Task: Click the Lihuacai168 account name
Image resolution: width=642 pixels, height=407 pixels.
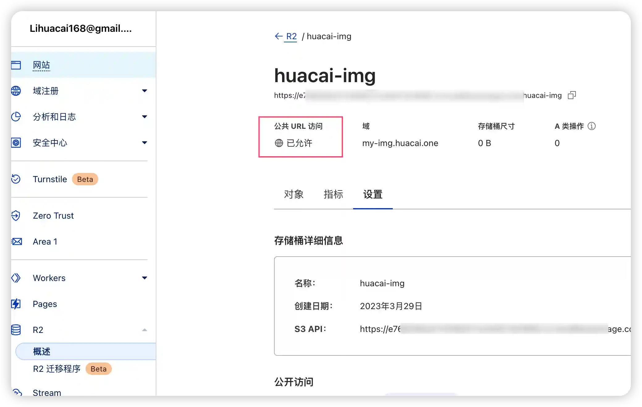Action: (81, 28)
